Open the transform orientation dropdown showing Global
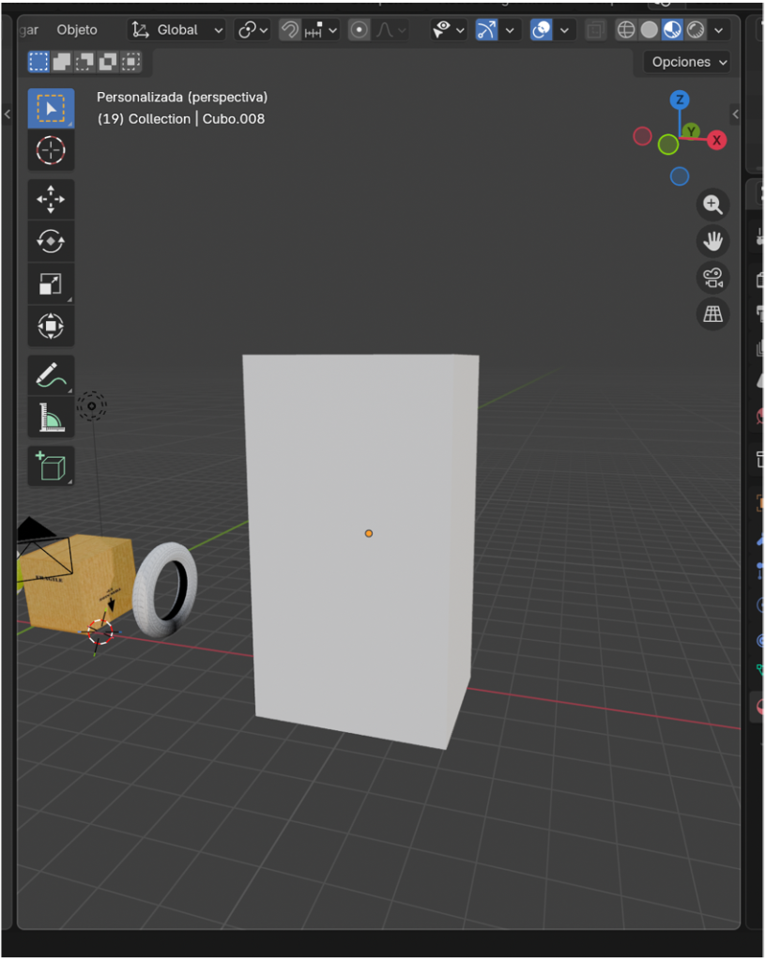Image resolution: width=766 pixels, height=961 pixels. click(176, 29)
